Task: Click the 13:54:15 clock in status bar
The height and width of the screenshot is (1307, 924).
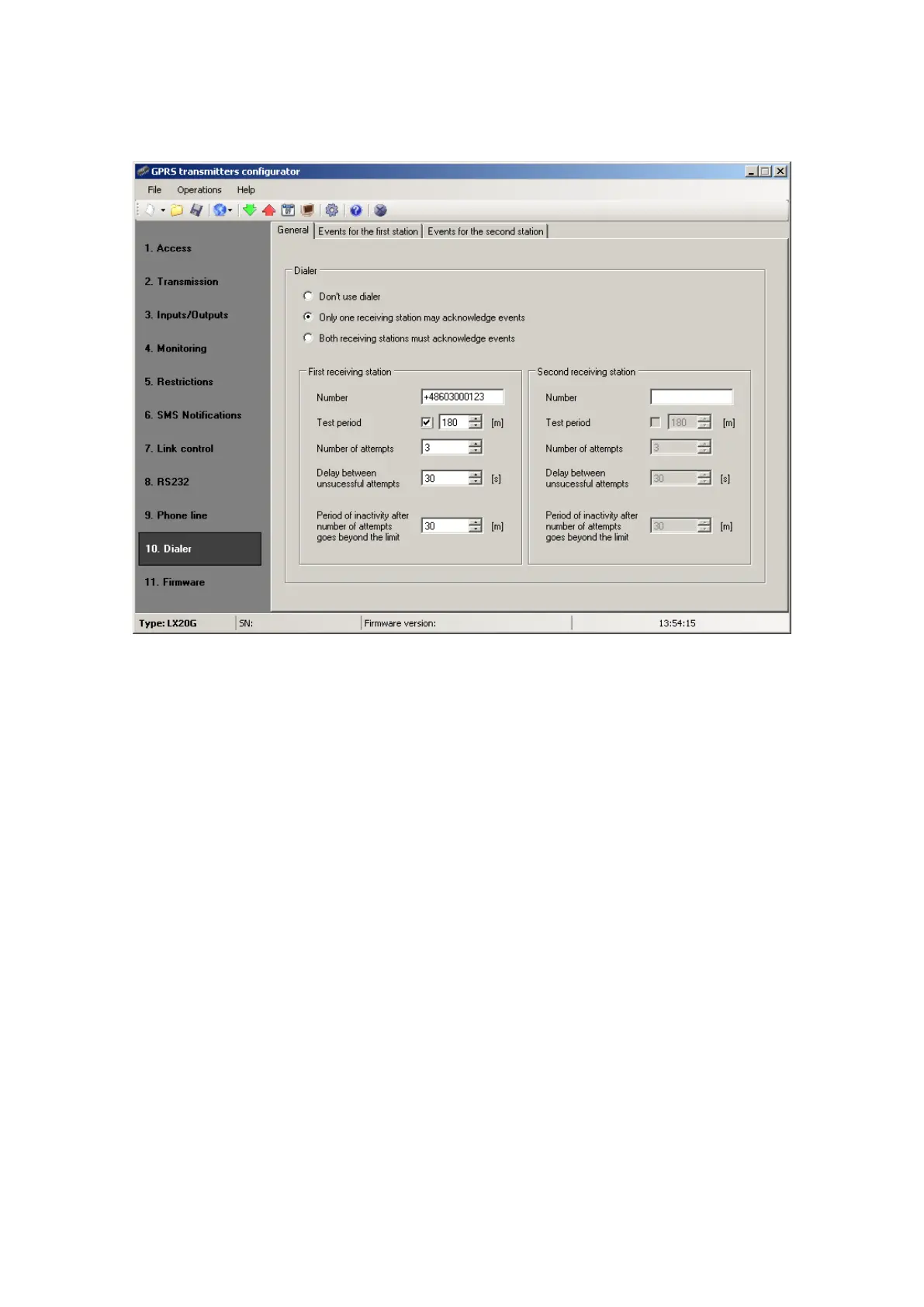Action: [677, 623]
